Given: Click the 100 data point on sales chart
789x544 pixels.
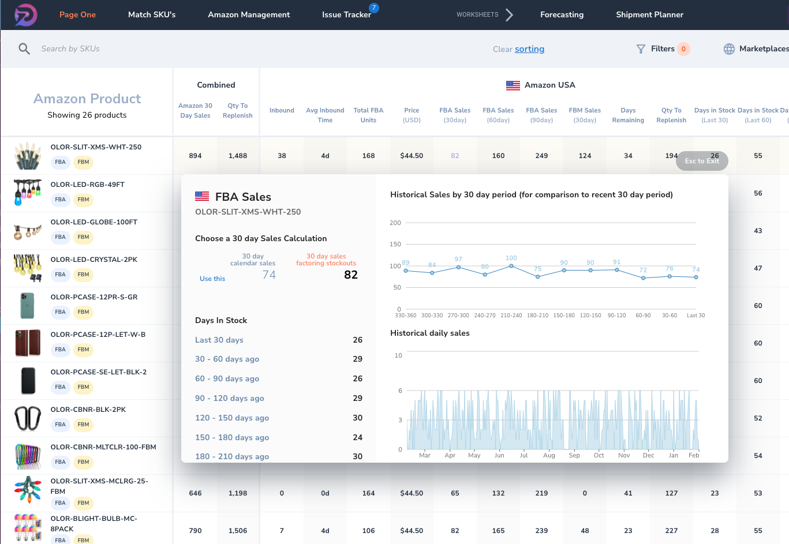Looking at the screenshot, I should point(511,266).
